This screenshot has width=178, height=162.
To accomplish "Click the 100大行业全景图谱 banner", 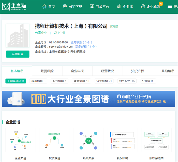I will 88,99.
